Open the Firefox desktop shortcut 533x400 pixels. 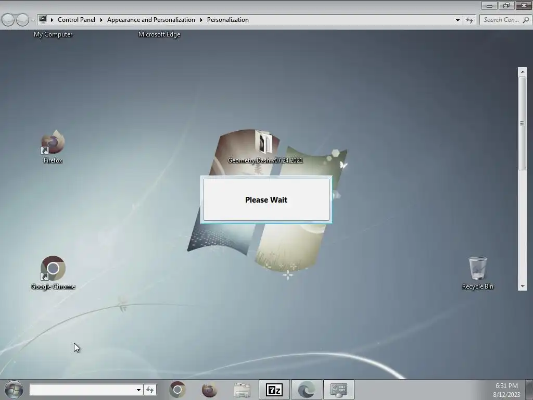click(x=53, y=146)
